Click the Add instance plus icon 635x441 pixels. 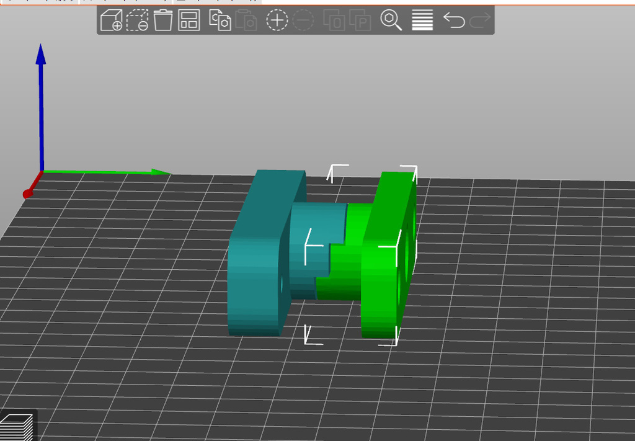(277, 20)
